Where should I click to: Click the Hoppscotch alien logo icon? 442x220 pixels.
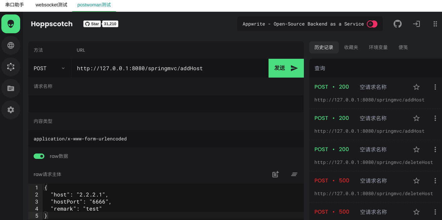[x=11, y=24]
